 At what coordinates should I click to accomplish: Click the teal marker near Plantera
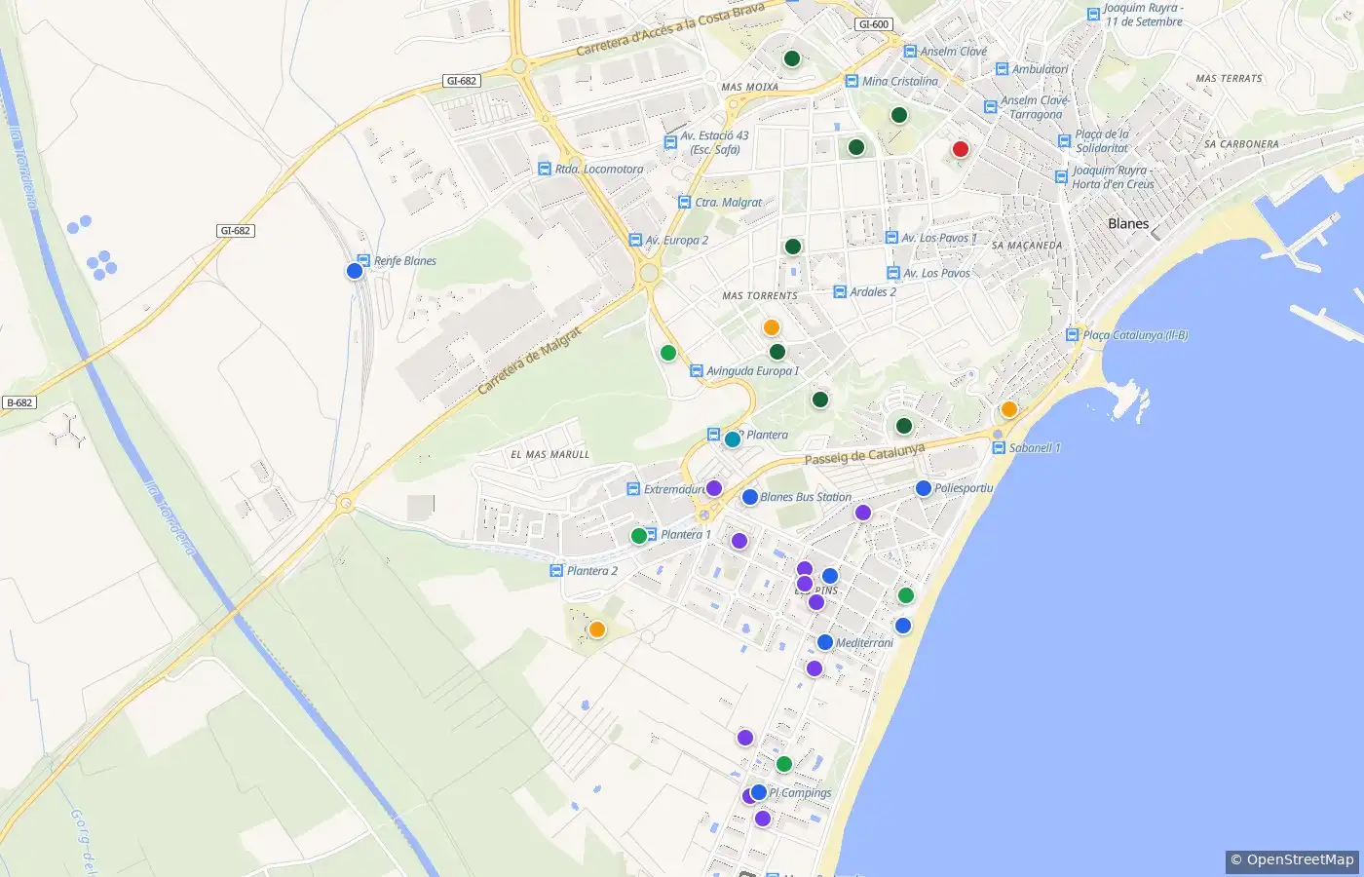(x=733, y=439)
